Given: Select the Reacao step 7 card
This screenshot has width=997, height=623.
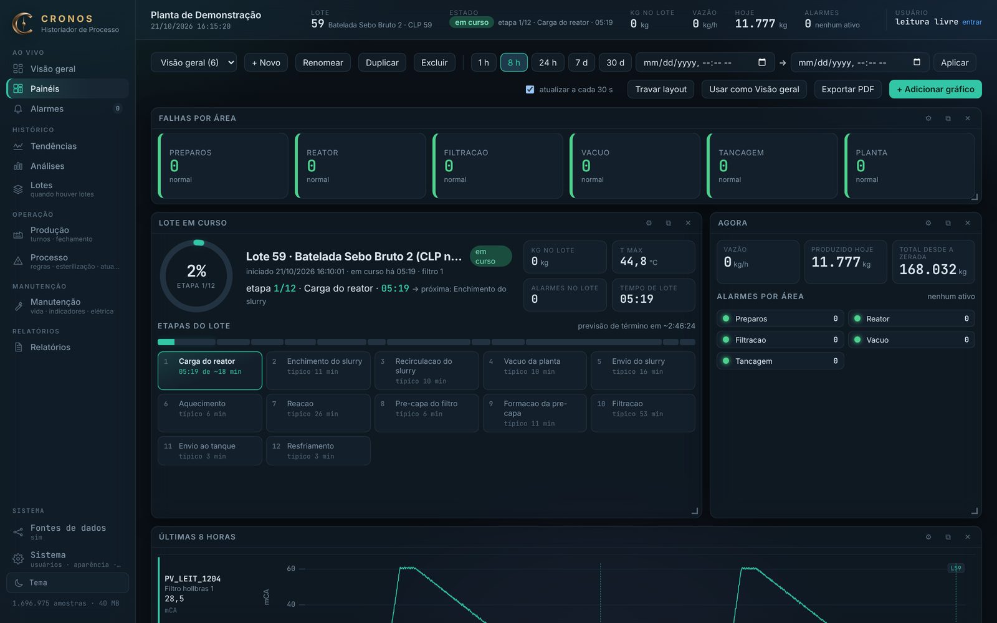Looking at the screenshot, I should 318,413.
